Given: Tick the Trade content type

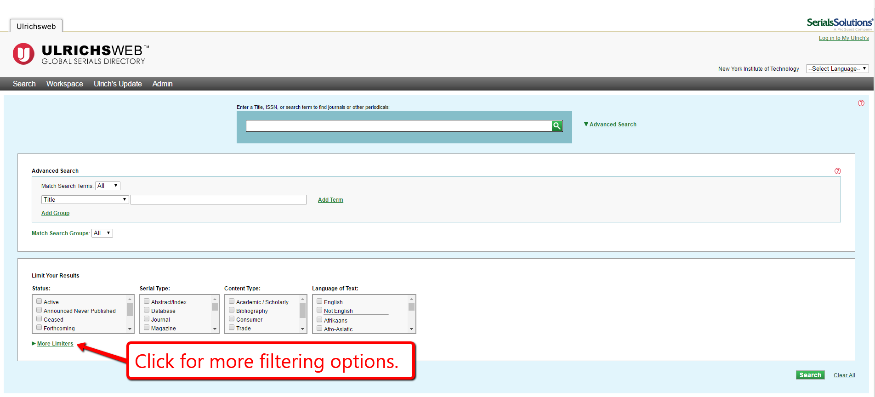Looking at the screenshot, I should pyautogui.click(x=232, y=328).
